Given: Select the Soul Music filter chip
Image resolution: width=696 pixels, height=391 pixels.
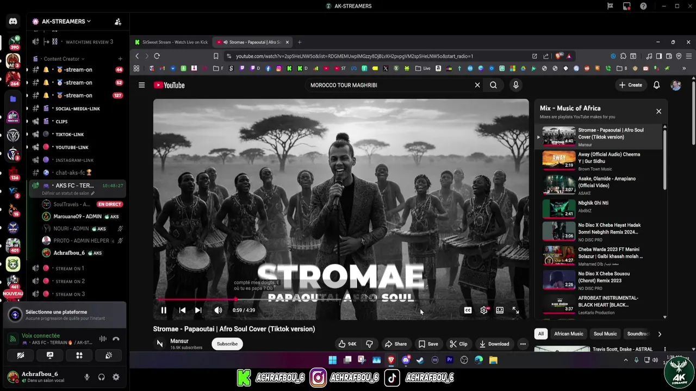Looking at the screenshot, I should pos(605,334).
